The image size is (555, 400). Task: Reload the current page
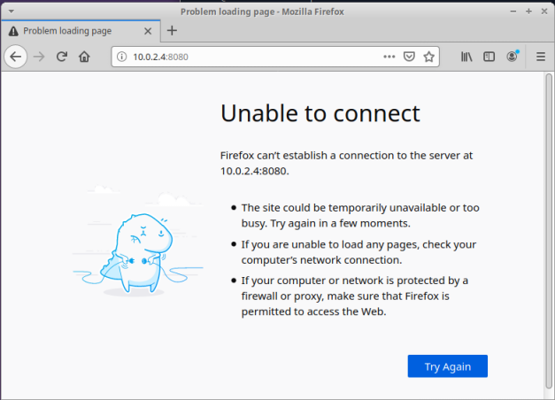point(62,57)
